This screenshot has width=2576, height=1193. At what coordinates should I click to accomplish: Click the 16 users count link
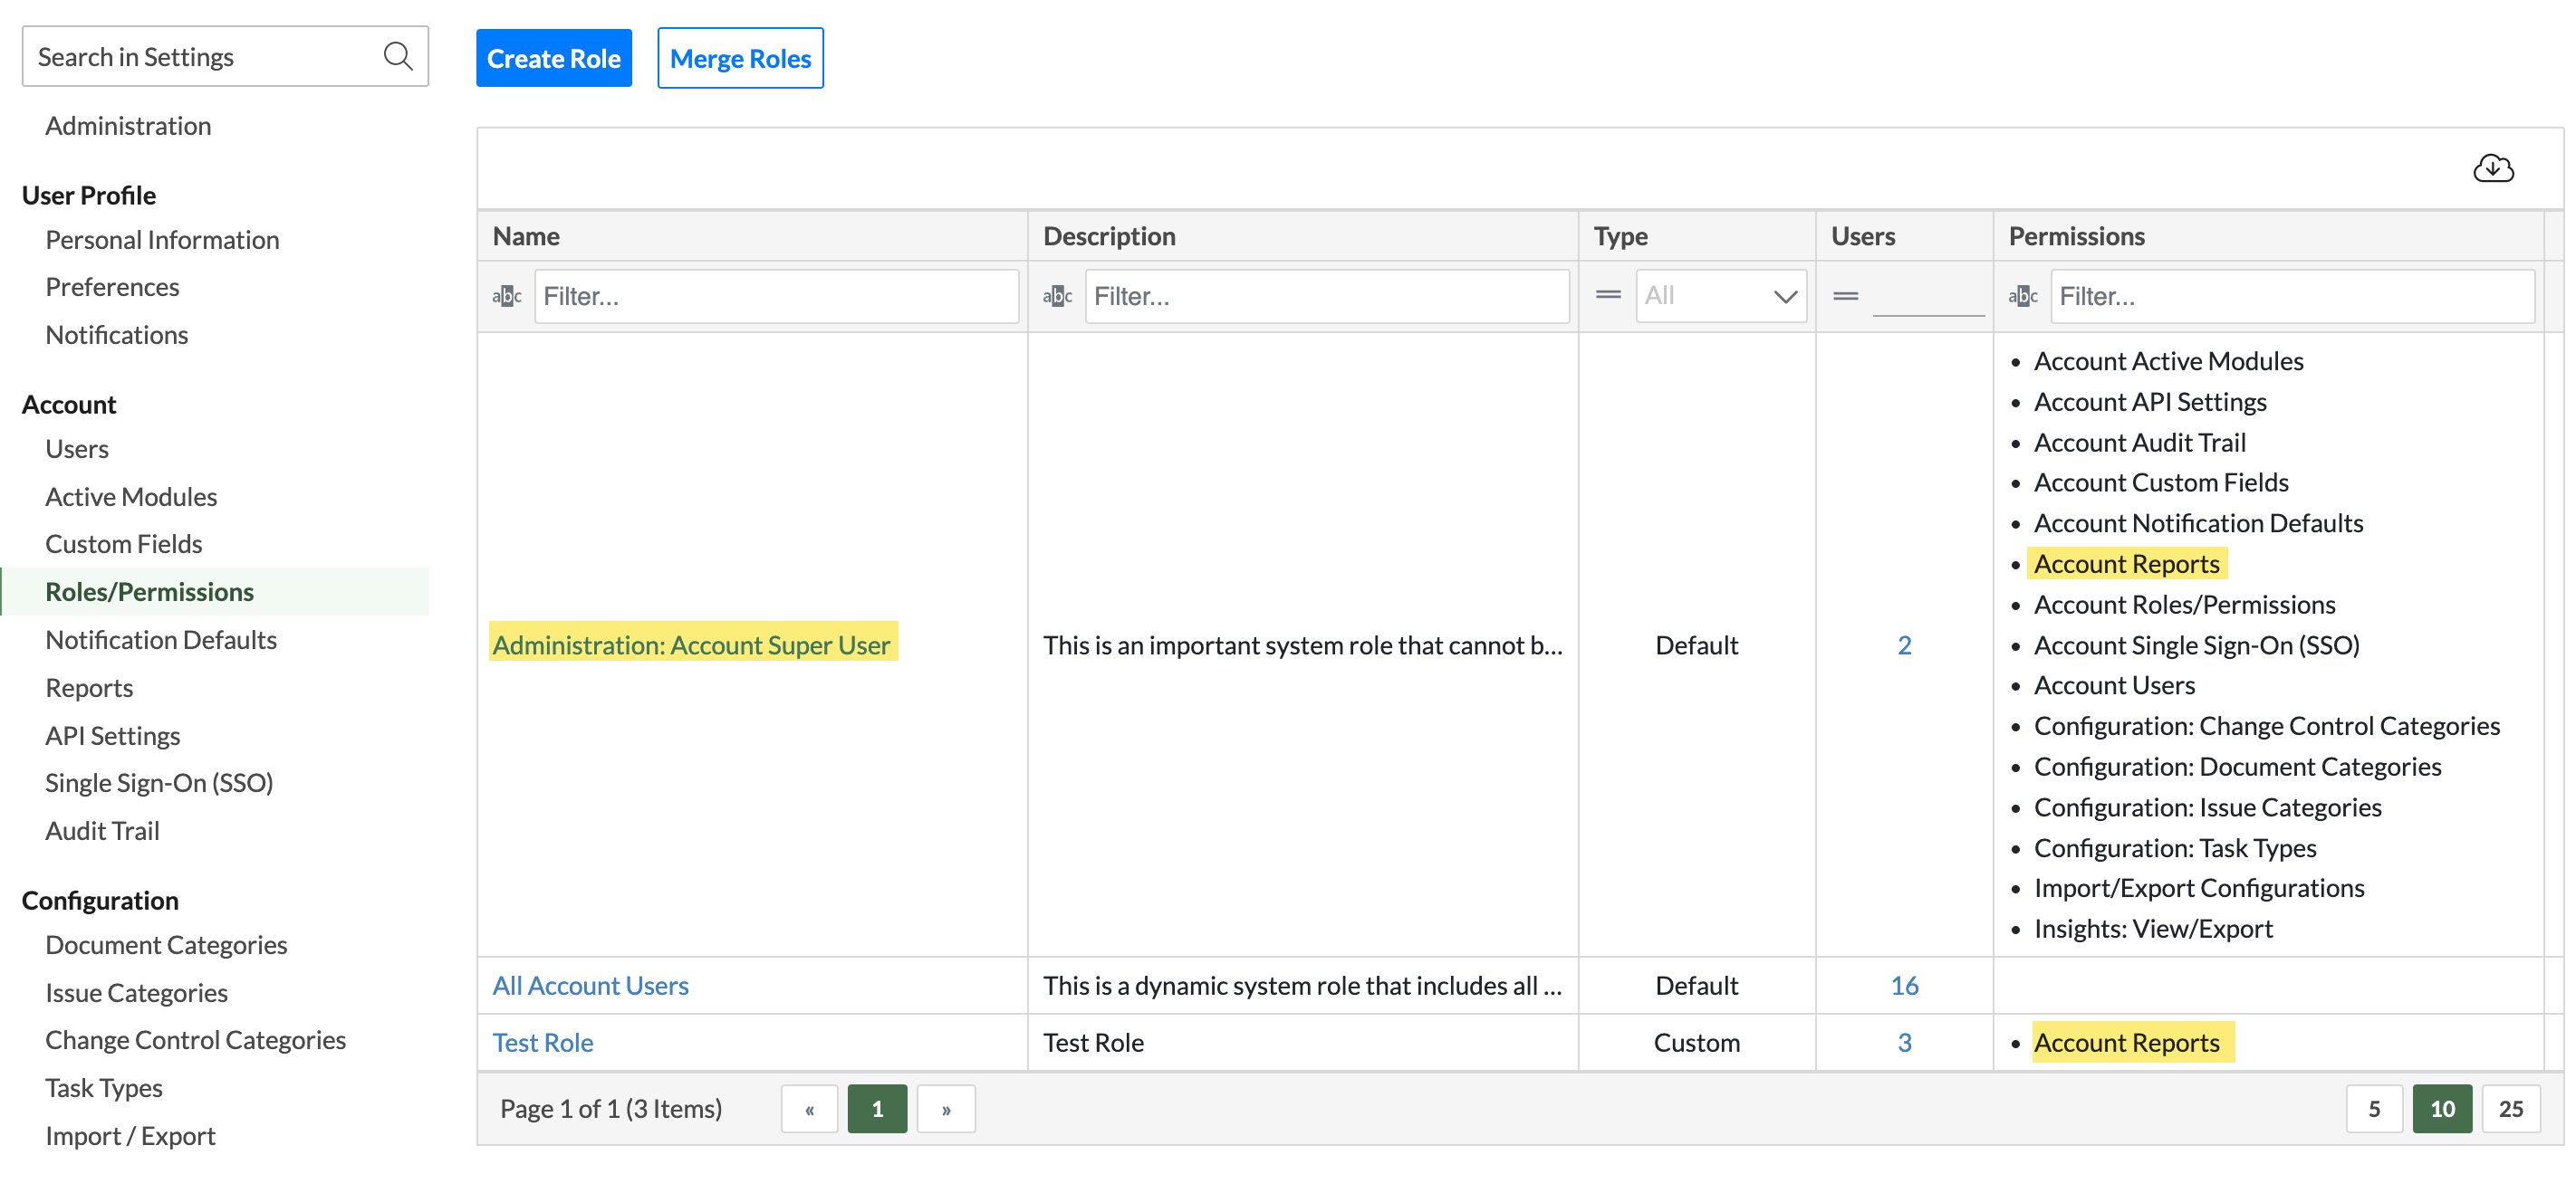pos(1904,985)
